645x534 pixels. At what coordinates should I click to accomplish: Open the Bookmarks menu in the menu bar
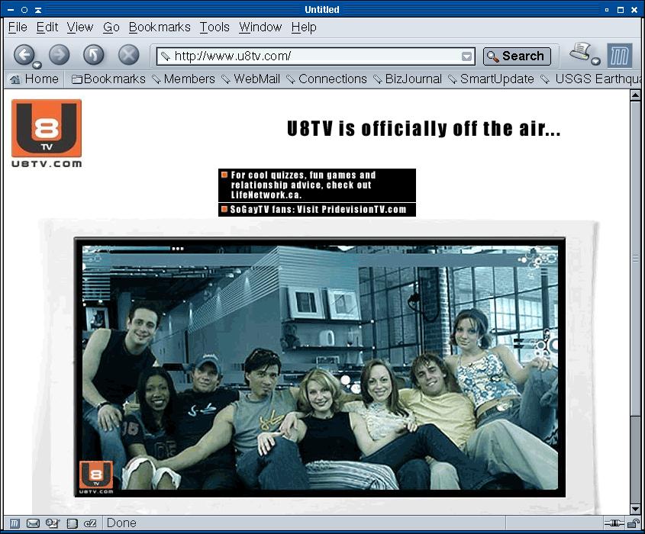(x=160, y=27)
